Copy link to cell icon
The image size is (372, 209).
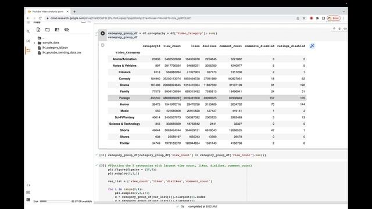pos(345,28)
